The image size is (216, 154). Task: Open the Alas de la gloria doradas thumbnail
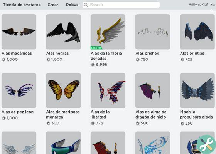pos(108,32)
